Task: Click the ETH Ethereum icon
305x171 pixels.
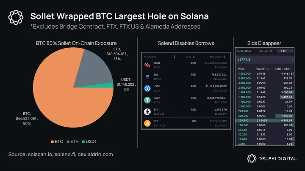Action: (147, 111)
